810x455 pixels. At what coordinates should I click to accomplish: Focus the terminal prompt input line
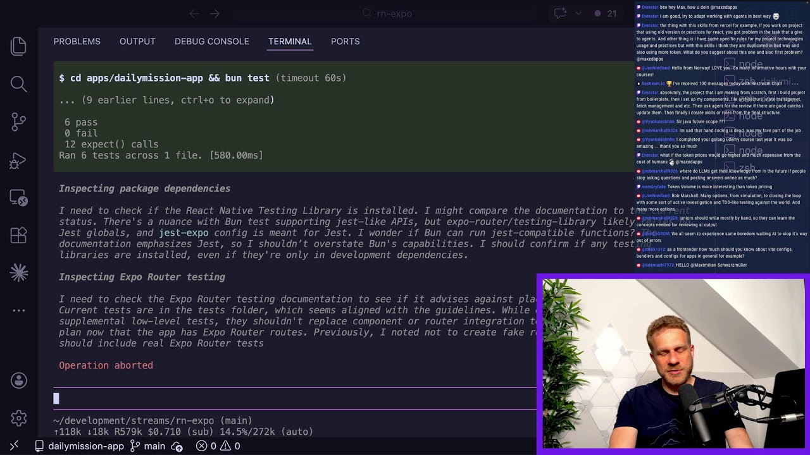[295, 398]
